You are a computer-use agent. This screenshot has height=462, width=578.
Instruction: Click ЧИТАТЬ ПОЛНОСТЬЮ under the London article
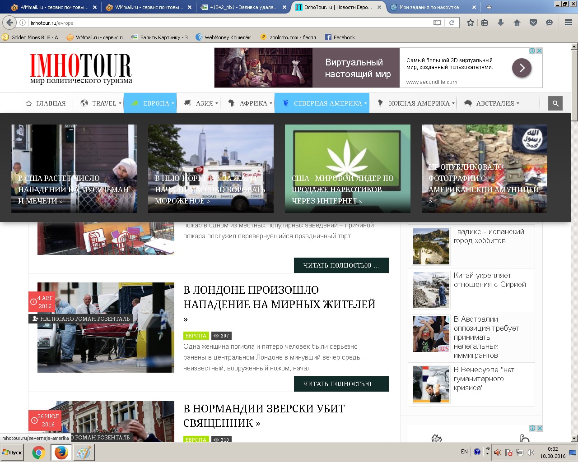(341, 384)
